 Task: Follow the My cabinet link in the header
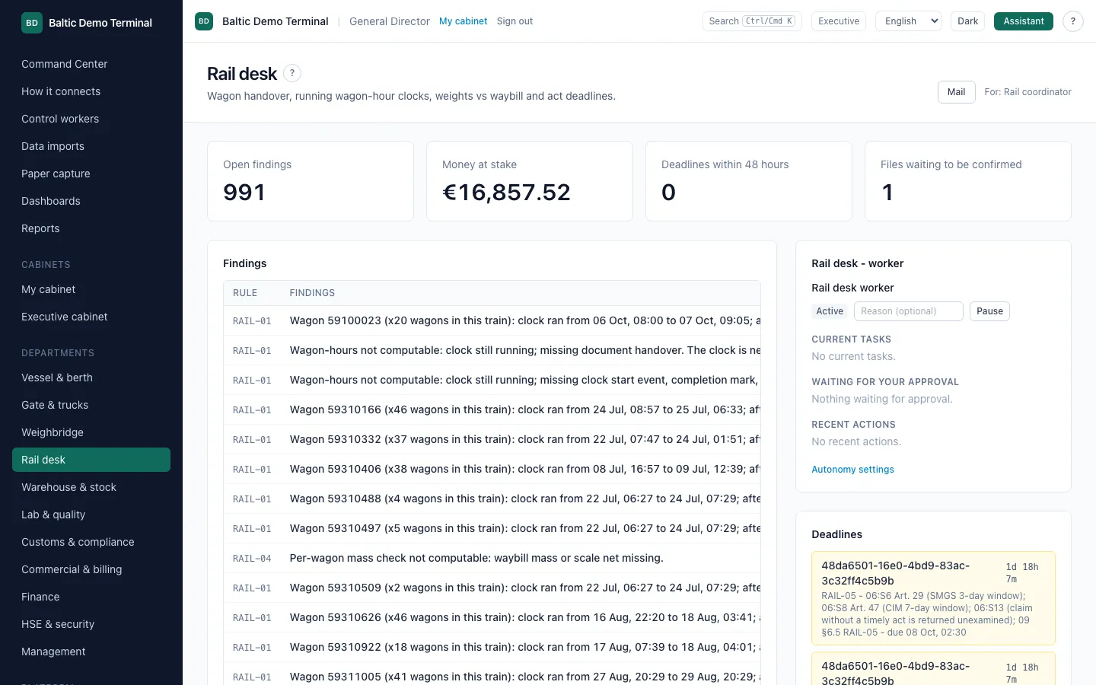pos(463,21)
